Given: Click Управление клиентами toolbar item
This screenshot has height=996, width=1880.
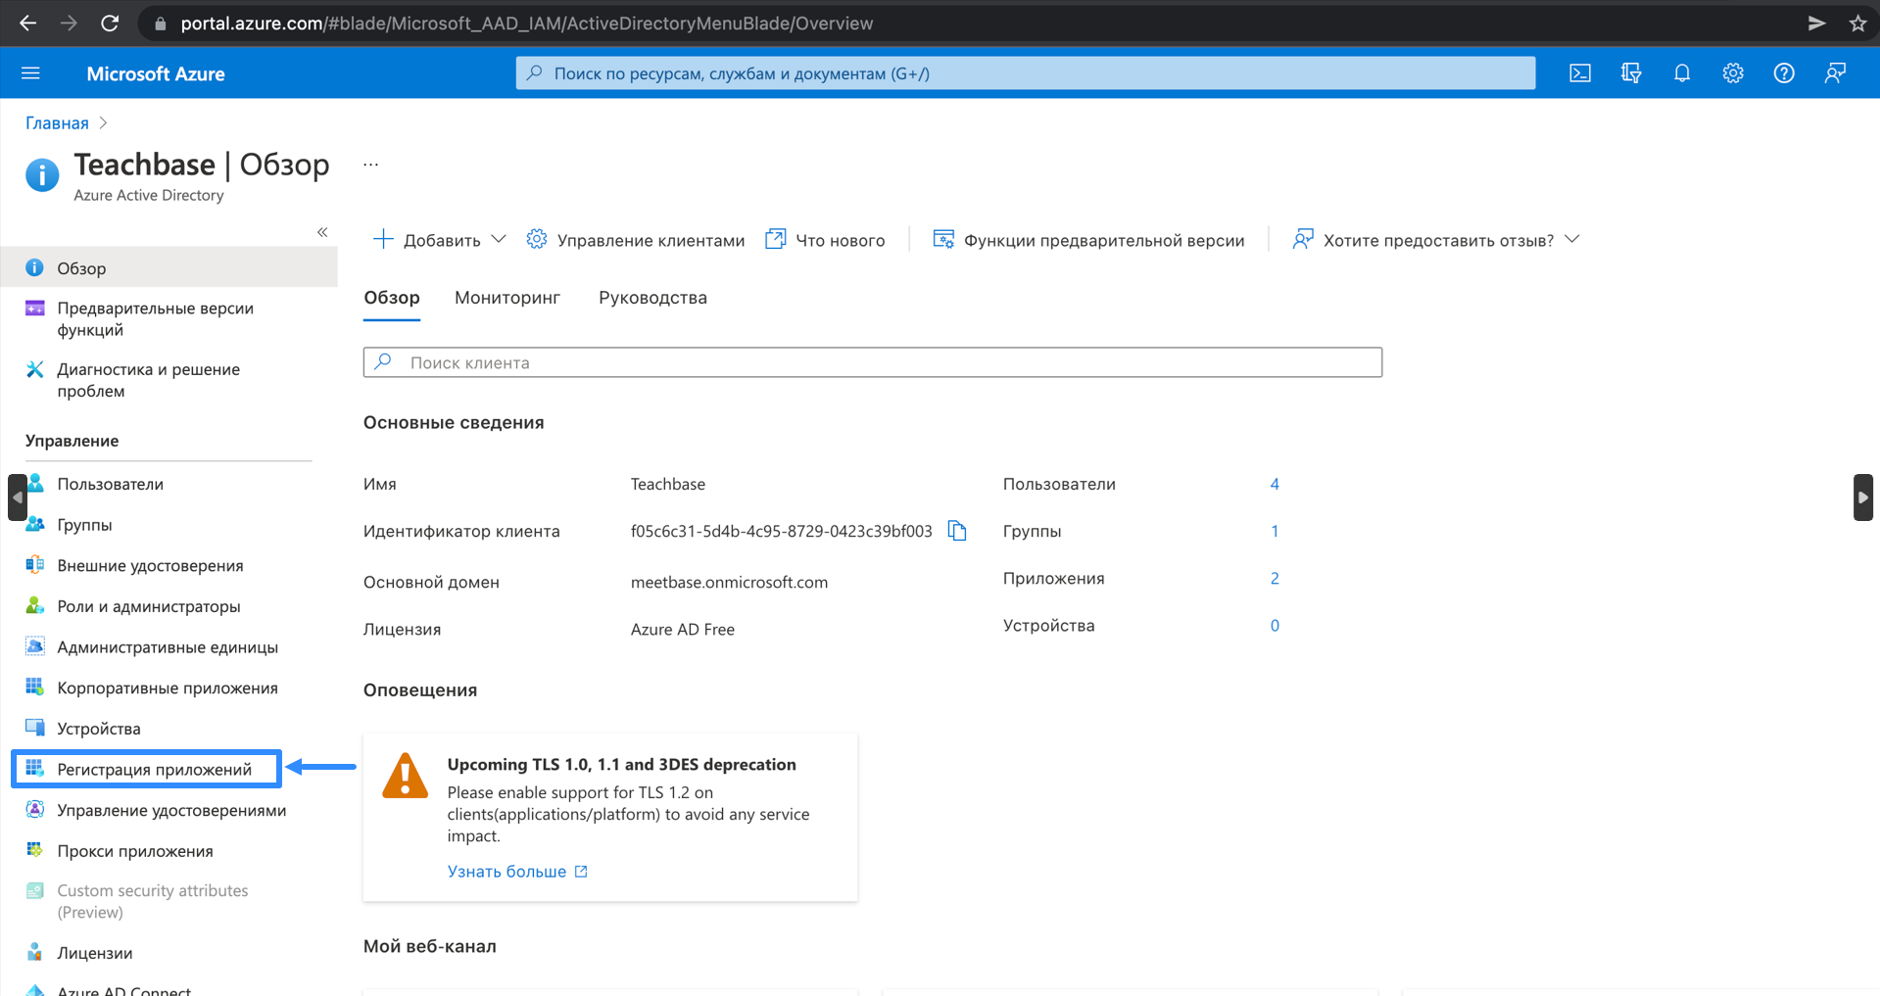Looking at the screenshot, I should 636,240.
